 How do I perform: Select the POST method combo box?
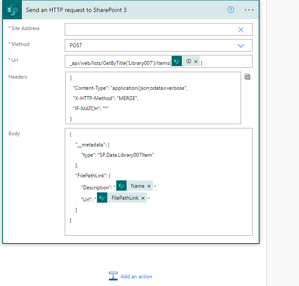tap(159, 46)
